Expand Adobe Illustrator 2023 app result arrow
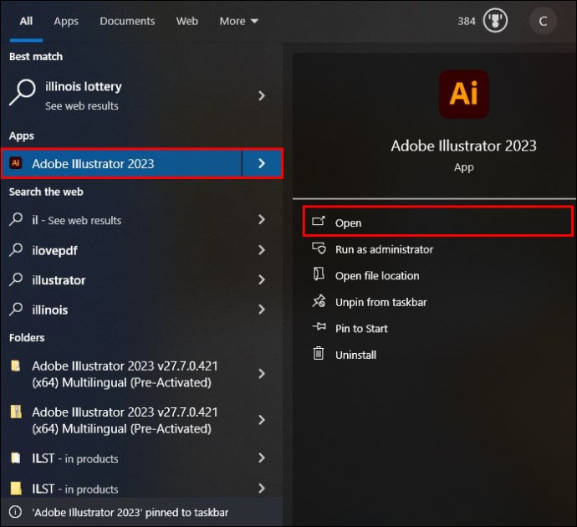The image size is (577, 527). tap(262, 164)
